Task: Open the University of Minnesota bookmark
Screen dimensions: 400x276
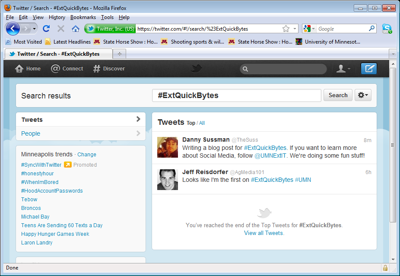Action: coord(328,41)
